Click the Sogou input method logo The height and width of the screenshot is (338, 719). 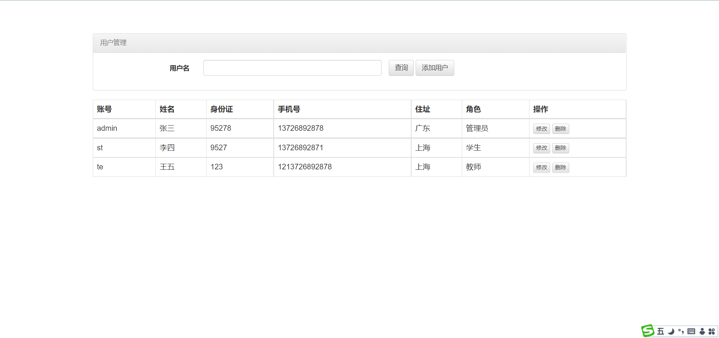click(648, 331)
